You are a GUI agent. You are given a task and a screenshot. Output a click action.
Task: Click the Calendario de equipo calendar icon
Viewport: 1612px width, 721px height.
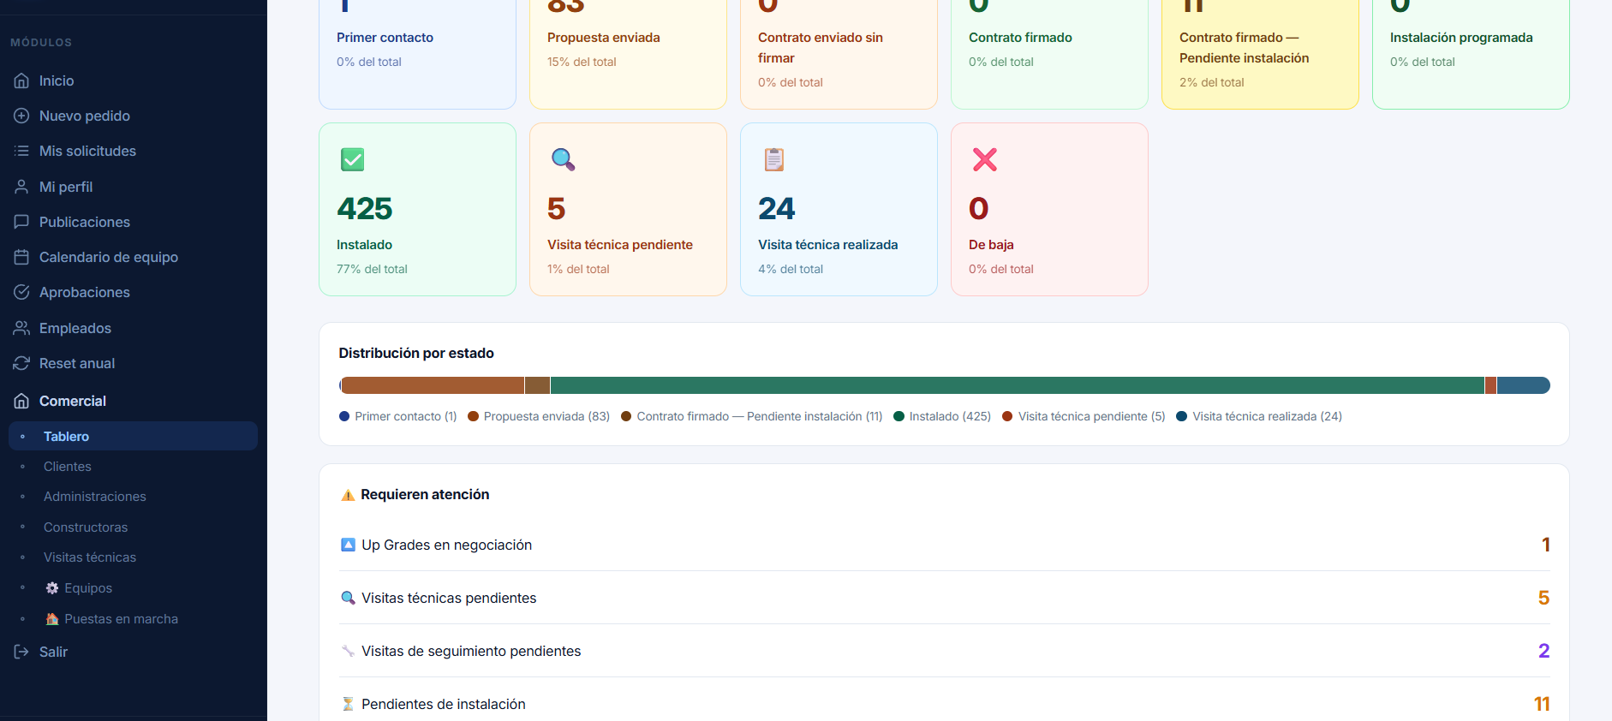click(x=21, y=257)
